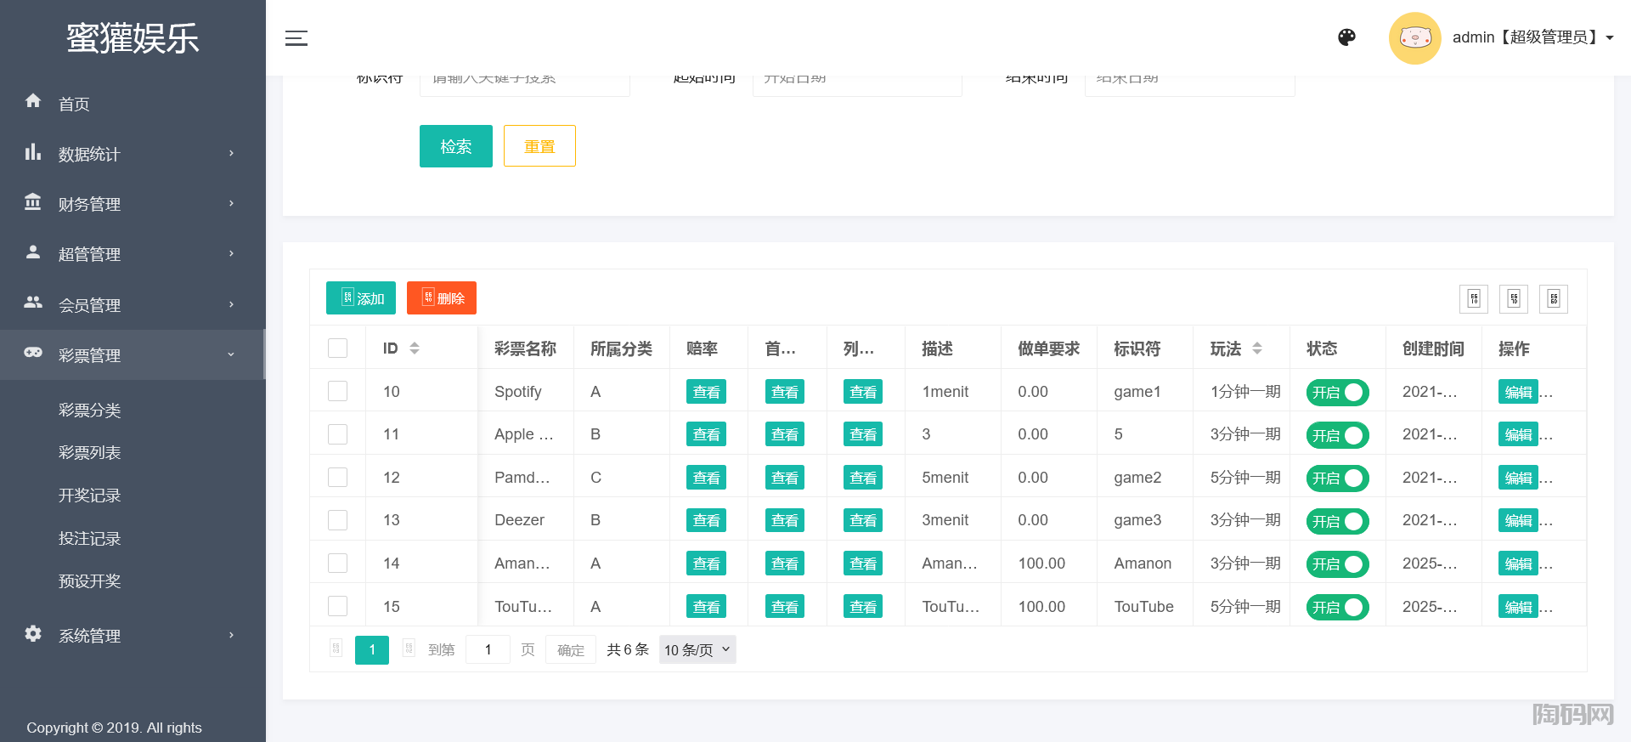This screenshot has width=1631, height=742.
Task: Open the 10 条/页 page size dropdown
Action: (x=697, y=650)
